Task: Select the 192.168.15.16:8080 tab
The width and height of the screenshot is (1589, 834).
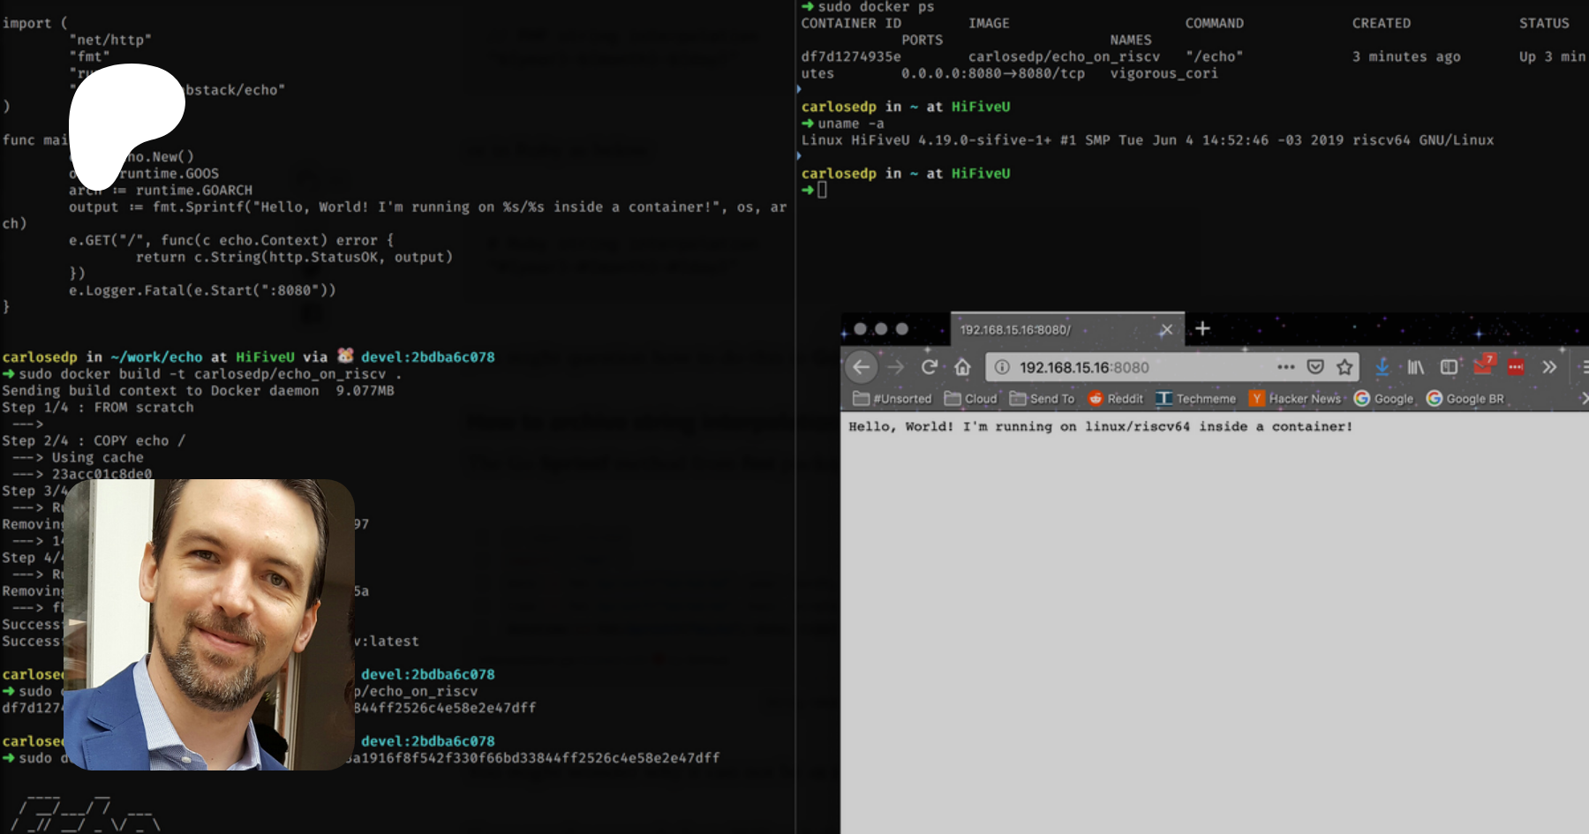Action: [1051, 330]
